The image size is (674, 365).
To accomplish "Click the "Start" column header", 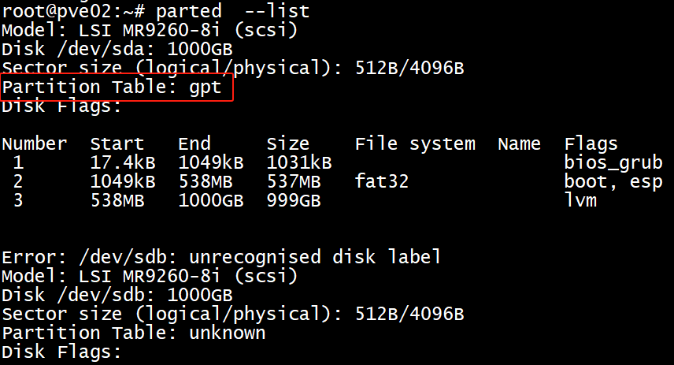I will click(x=117, y=143).
